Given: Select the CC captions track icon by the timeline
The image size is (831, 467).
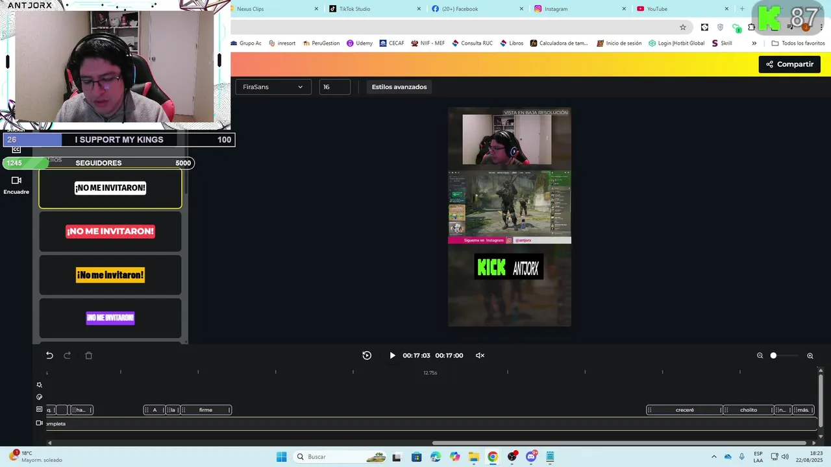Looking at the screenshot, I should click(x=39, y=409).
